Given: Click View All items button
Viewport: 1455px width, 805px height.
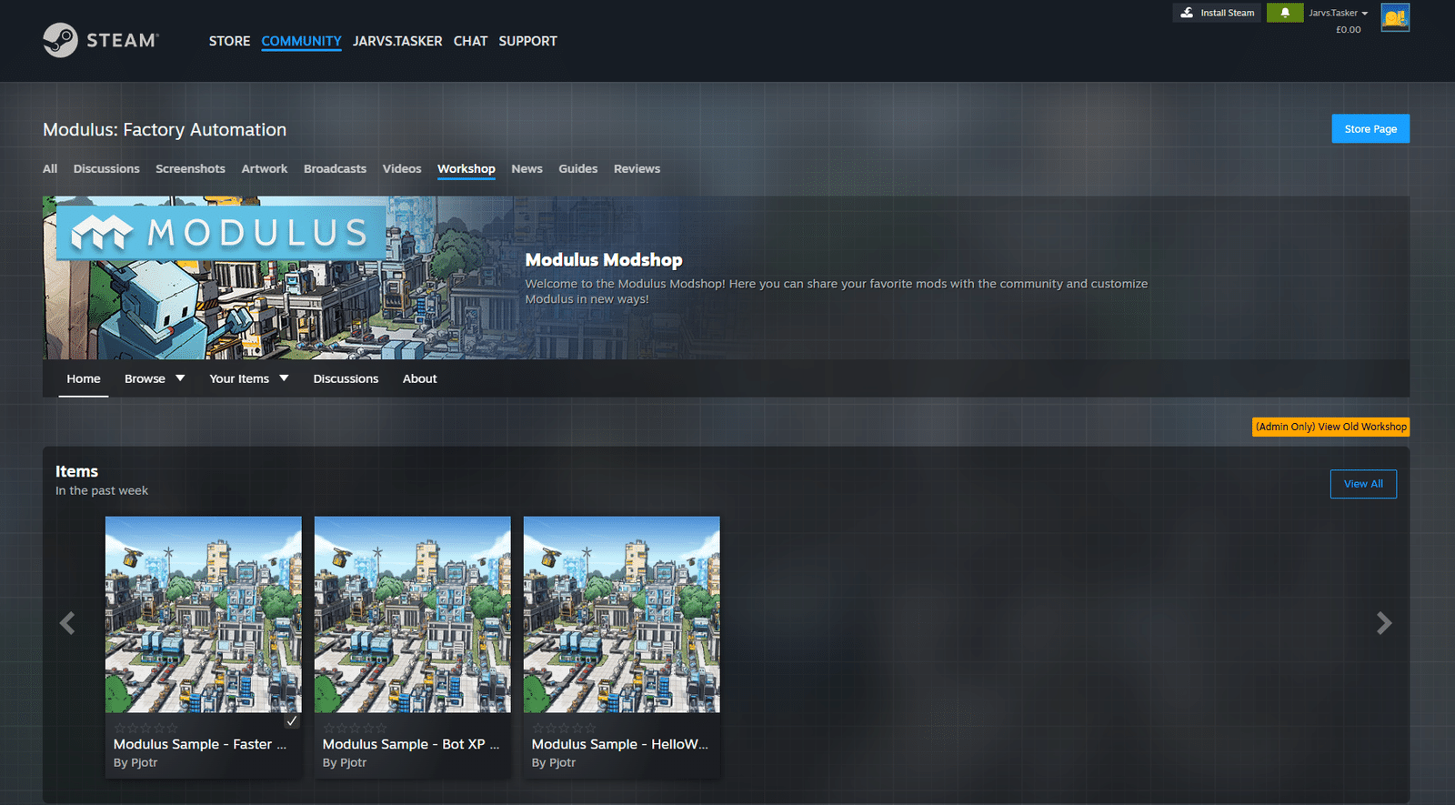Looking at the screenshot, I should [1363, 484].
